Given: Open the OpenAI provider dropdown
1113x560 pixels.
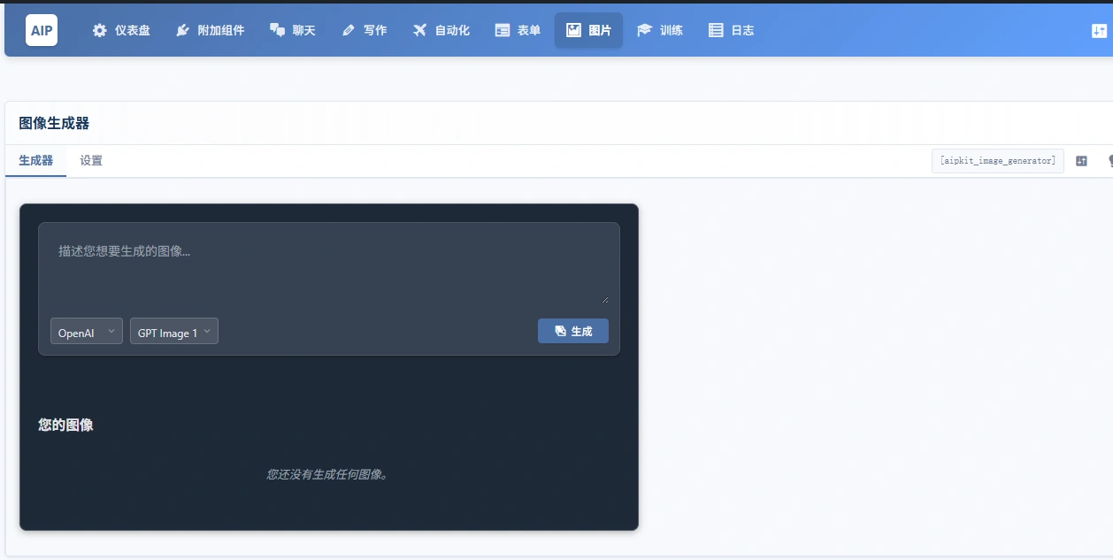Looking at the screenshot, I should coord(87,332).
